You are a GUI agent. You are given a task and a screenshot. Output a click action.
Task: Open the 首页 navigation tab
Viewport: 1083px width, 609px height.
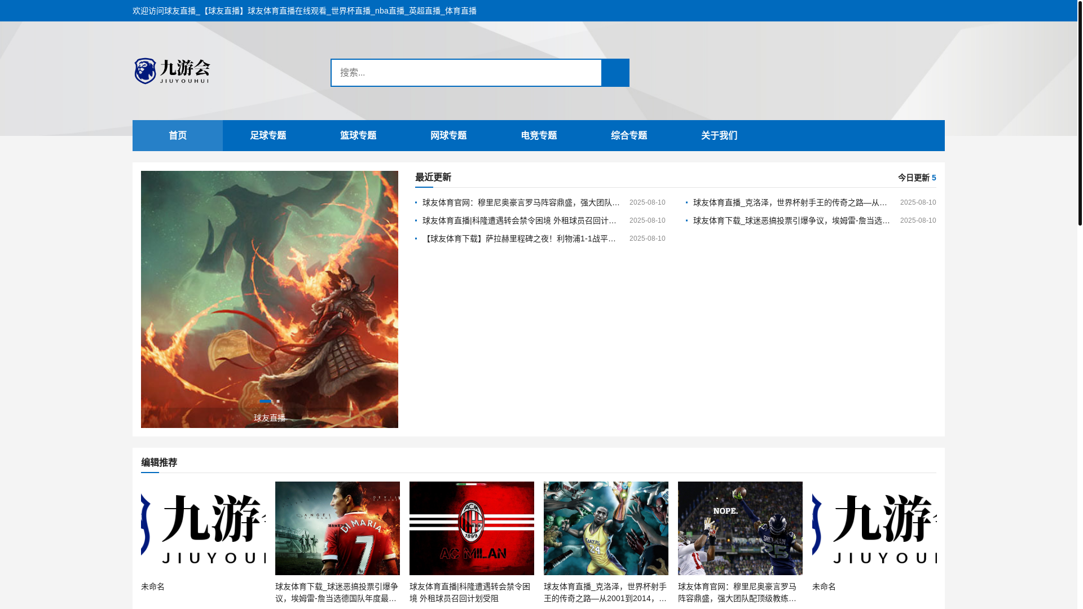click(178, 135)
